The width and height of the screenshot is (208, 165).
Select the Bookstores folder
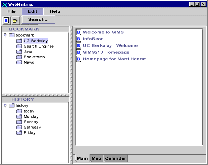click(34, 57)
